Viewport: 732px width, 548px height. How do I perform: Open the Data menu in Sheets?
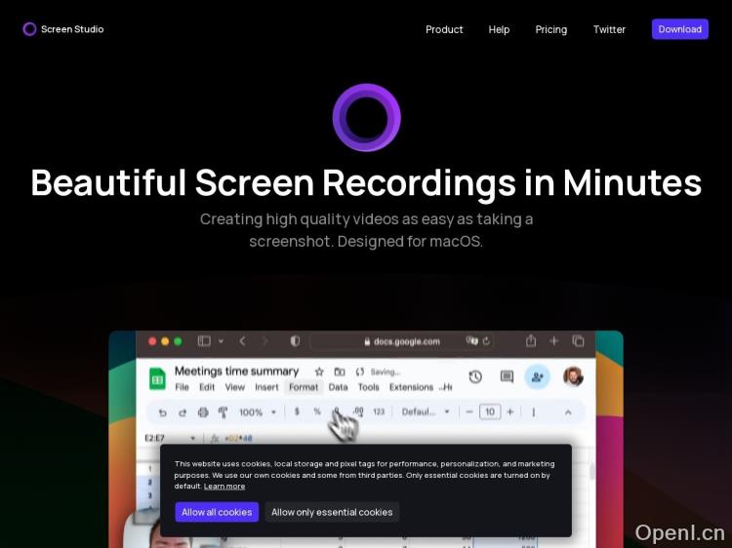(338, 387)
